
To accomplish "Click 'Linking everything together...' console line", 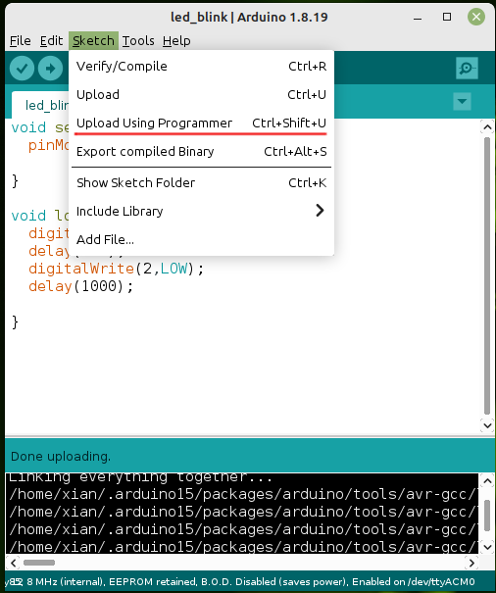I will (x=140, y=478).
